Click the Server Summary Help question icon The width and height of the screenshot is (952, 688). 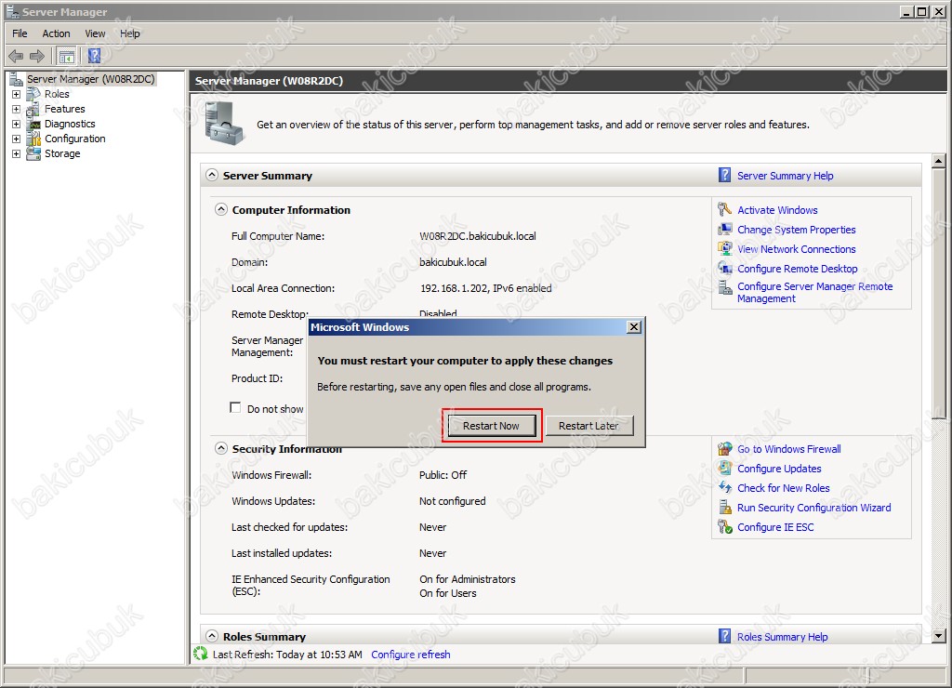724,175
